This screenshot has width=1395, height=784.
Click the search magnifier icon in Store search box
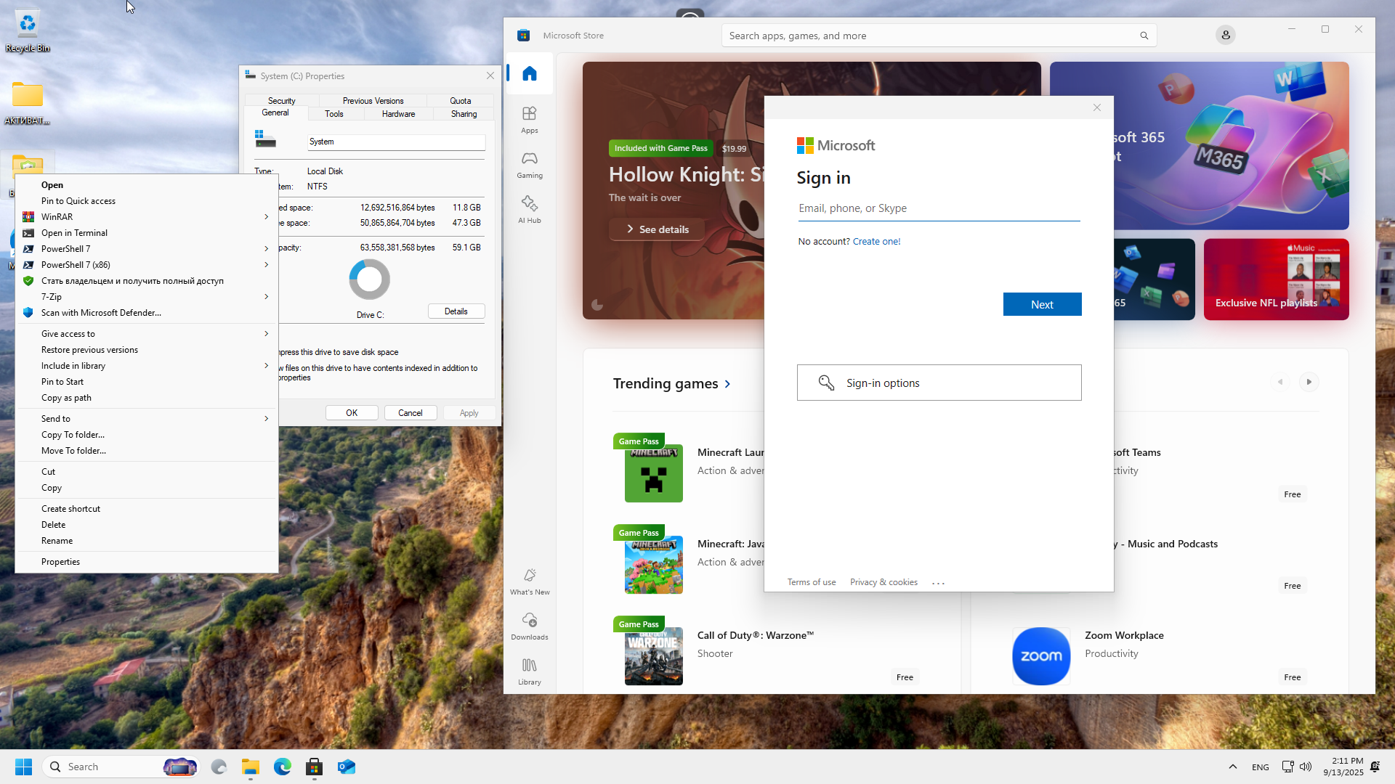click(1144, 36)
